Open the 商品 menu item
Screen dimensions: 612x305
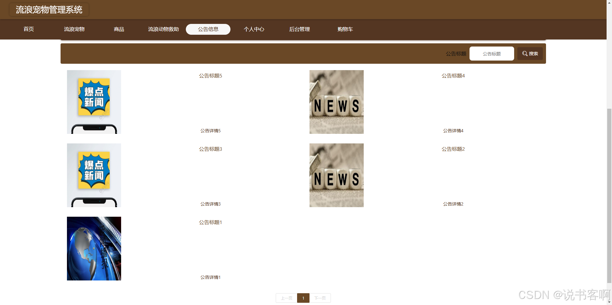pyautogui.click(x=119, y=29)
